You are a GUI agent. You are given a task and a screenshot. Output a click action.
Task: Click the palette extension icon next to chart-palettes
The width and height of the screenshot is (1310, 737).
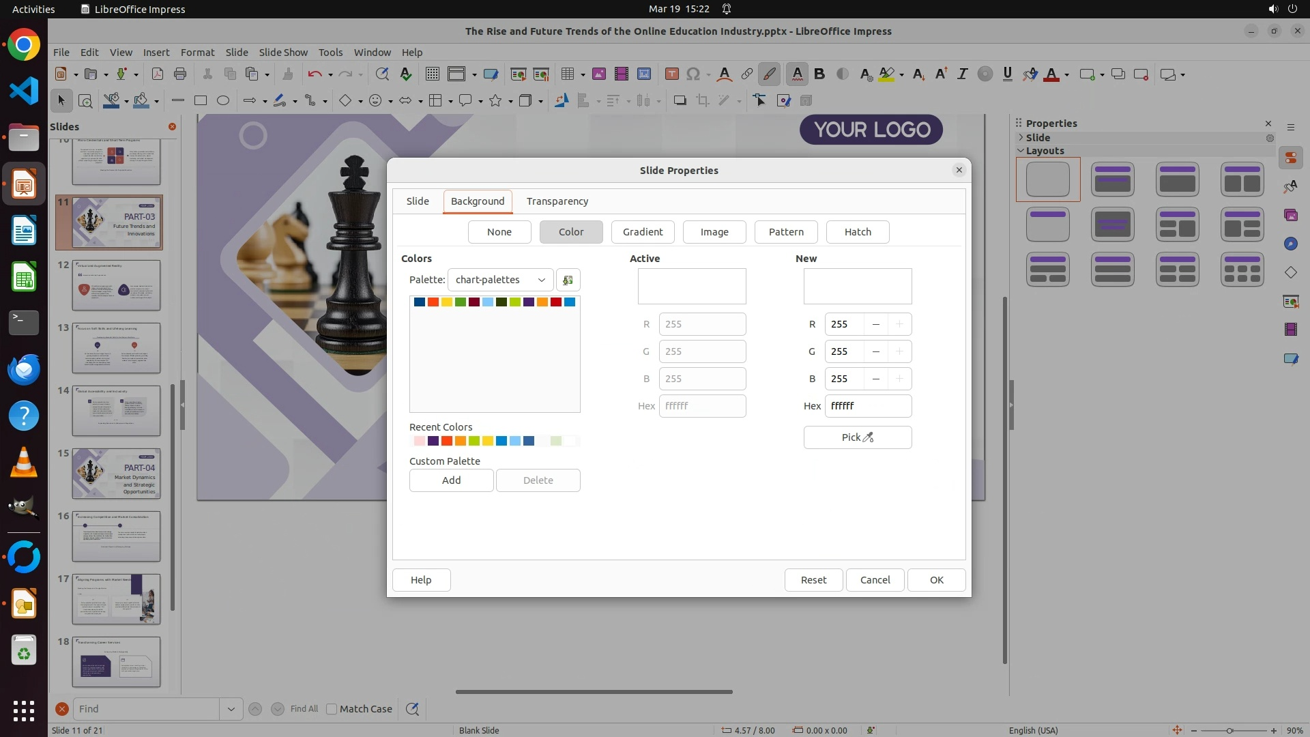568,280
